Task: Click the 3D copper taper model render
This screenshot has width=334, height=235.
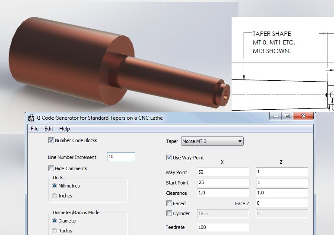Action: point(119,62)
